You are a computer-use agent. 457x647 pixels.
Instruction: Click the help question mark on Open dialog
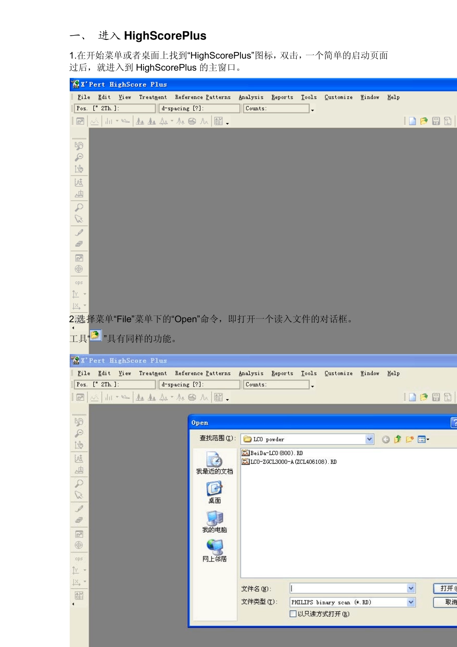coord(454,422)
